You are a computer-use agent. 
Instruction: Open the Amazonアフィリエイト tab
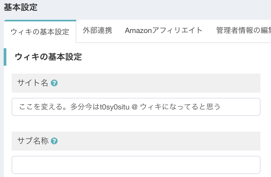coord(164,30)
